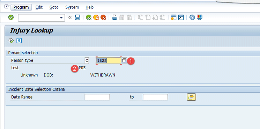Click the First Page icon
260x129 pixels.
(140, 17)
